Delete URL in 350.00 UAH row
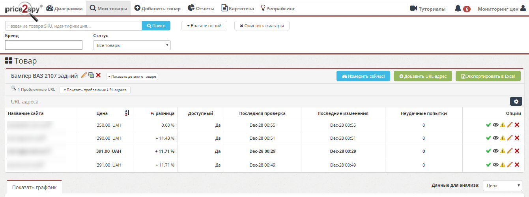This screenshot has height=197, width=529. tap(517, 125)
